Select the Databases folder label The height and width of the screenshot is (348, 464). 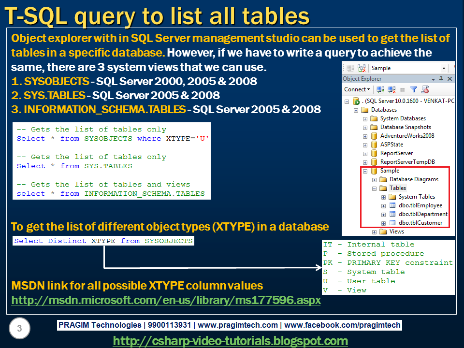click(384, 110)
